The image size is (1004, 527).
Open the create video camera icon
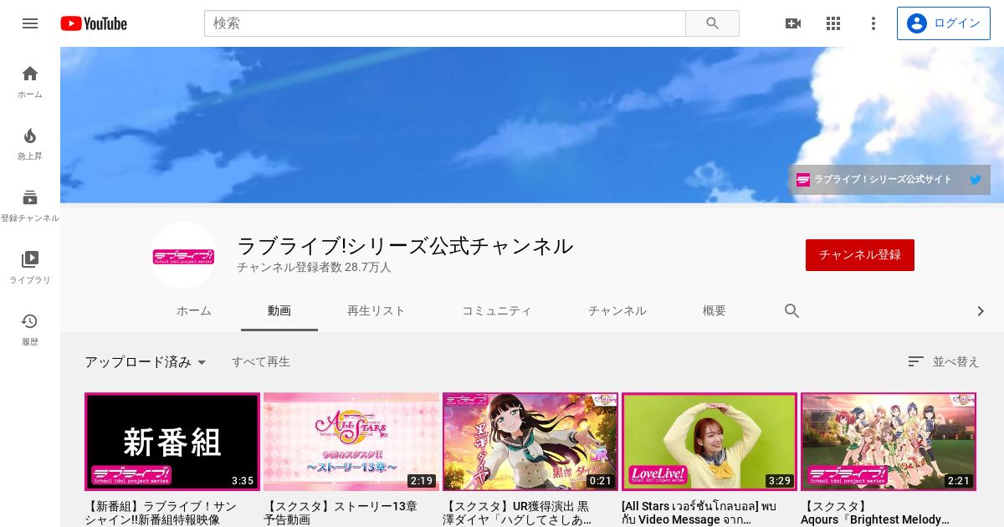coord(793,23)
